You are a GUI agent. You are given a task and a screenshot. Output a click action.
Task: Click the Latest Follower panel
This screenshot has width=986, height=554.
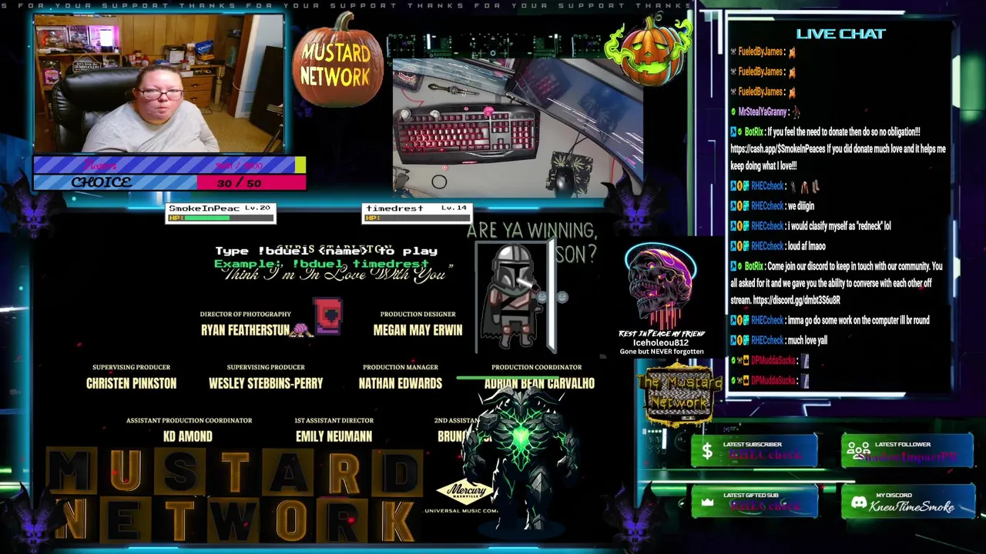point(907,451)
